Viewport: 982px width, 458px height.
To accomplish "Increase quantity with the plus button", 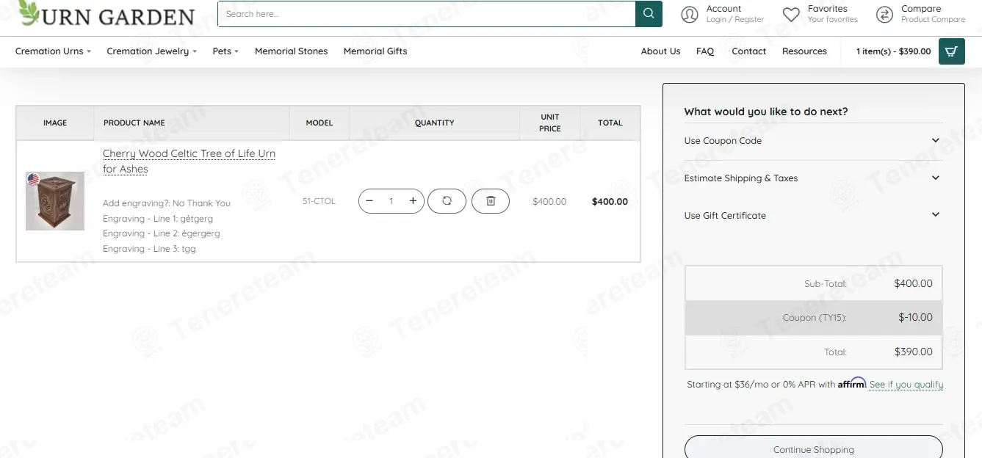I will click(x=413, y=201).
